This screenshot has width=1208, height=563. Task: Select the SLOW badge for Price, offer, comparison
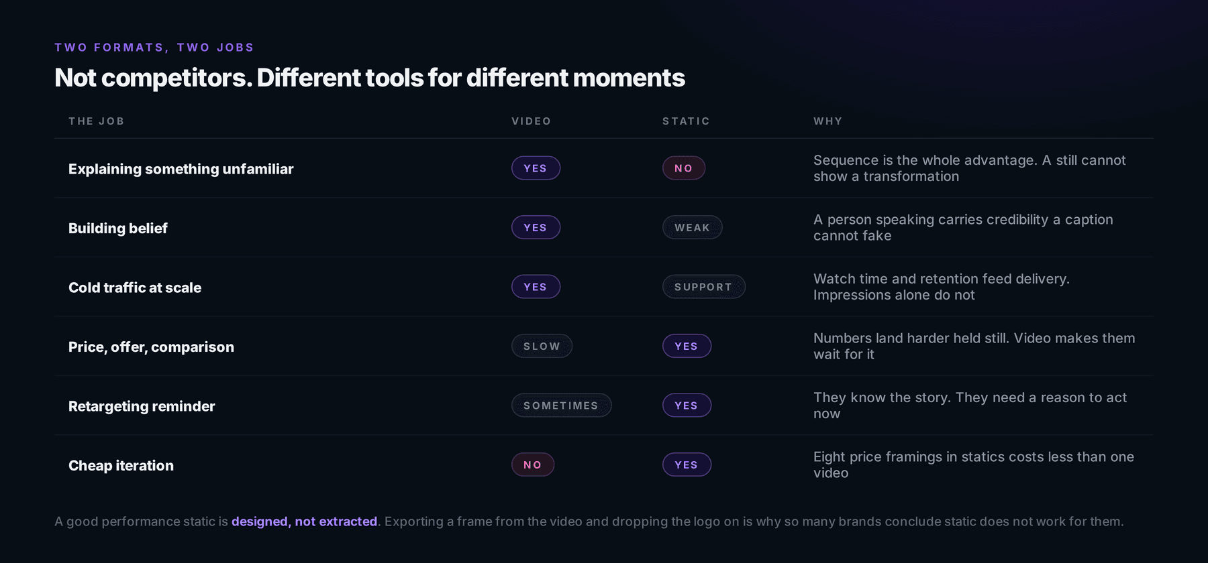pyautogui.click(x=542, y=346)
